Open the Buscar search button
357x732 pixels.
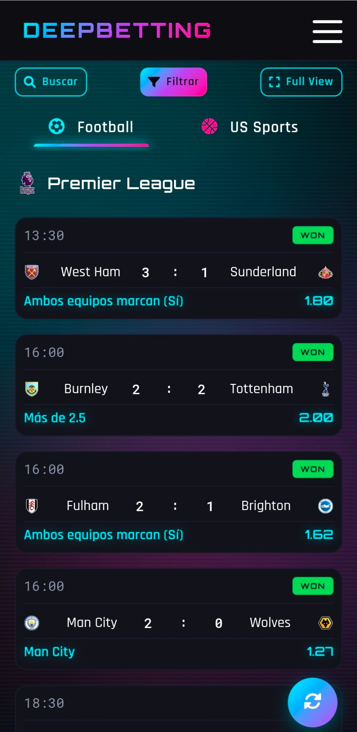[x=51, y=82]
